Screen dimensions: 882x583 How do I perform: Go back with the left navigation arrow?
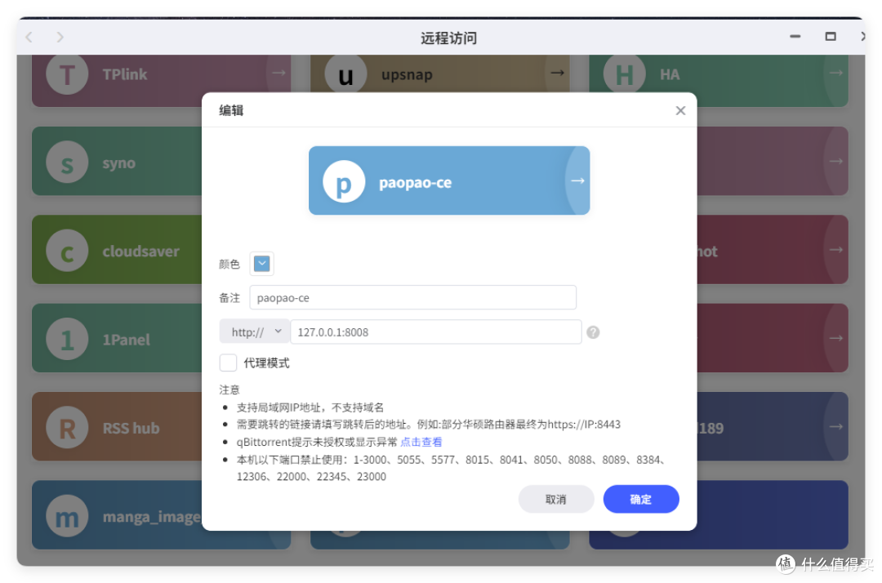pos(29,37)
